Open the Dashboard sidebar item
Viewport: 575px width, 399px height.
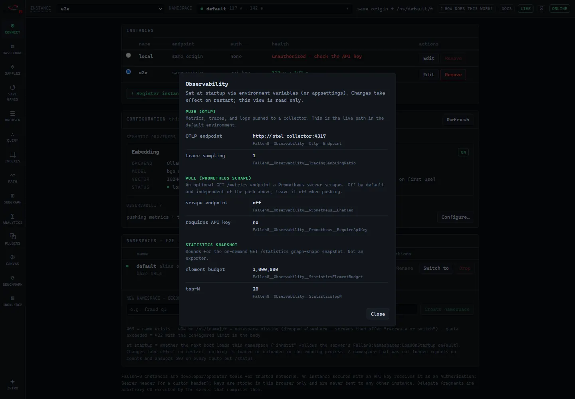click(12, 49)
